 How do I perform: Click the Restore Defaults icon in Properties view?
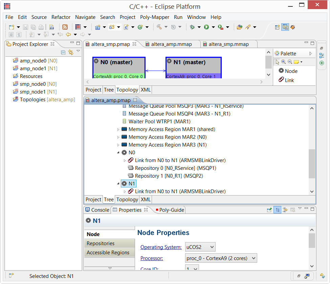click(x=293, y=210)
